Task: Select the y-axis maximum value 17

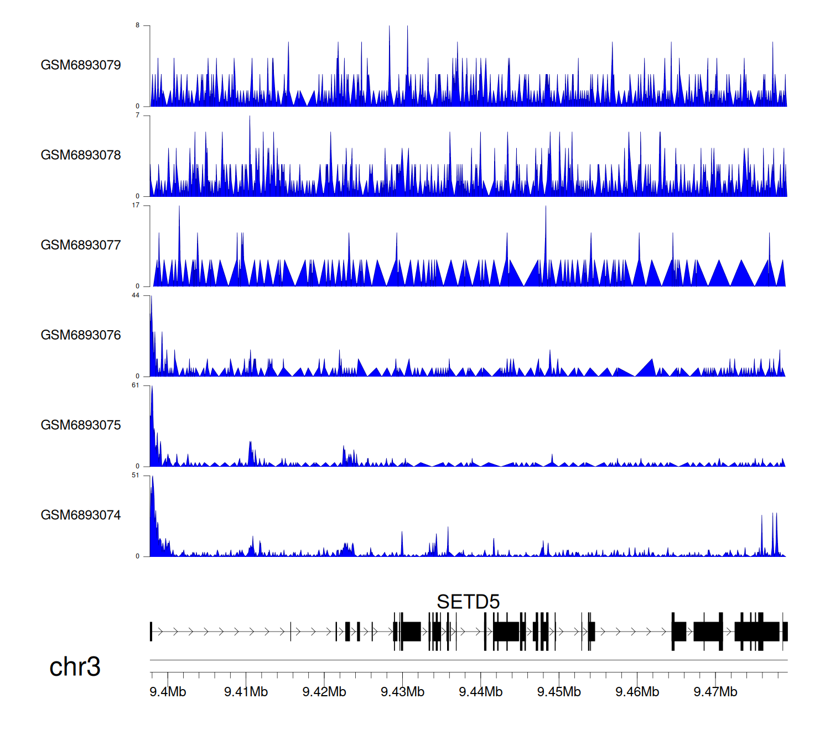Action: click(x=136, y=205)
